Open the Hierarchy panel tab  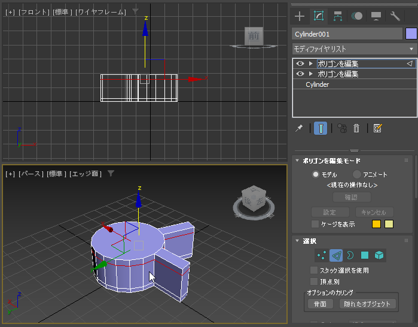(338, 16)
